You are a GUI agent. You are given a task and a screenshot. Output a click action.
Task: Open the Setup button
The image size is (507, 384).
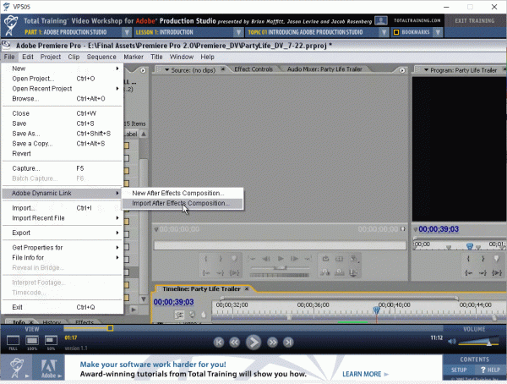[459, 370]
